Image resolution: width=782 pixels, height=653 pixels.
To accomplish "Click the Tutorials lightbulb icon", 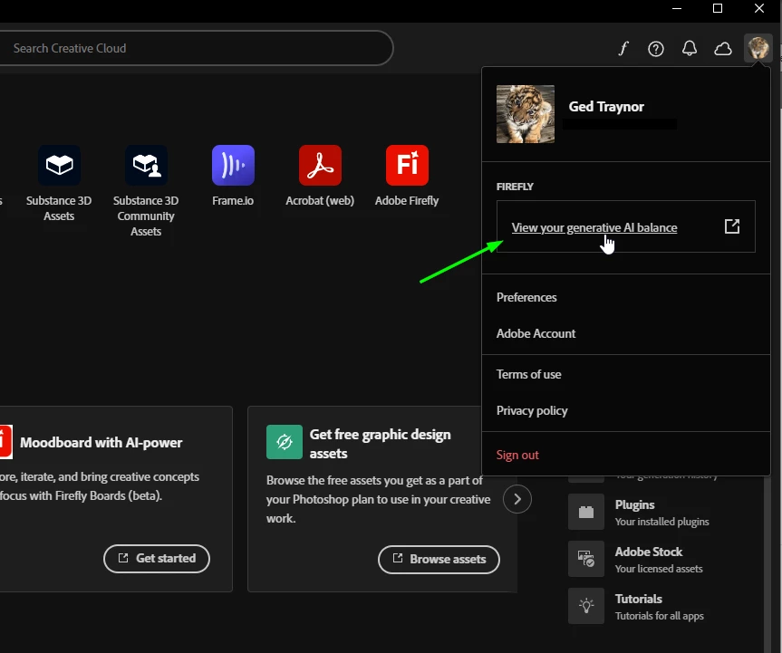I will (x=586, y=606).
